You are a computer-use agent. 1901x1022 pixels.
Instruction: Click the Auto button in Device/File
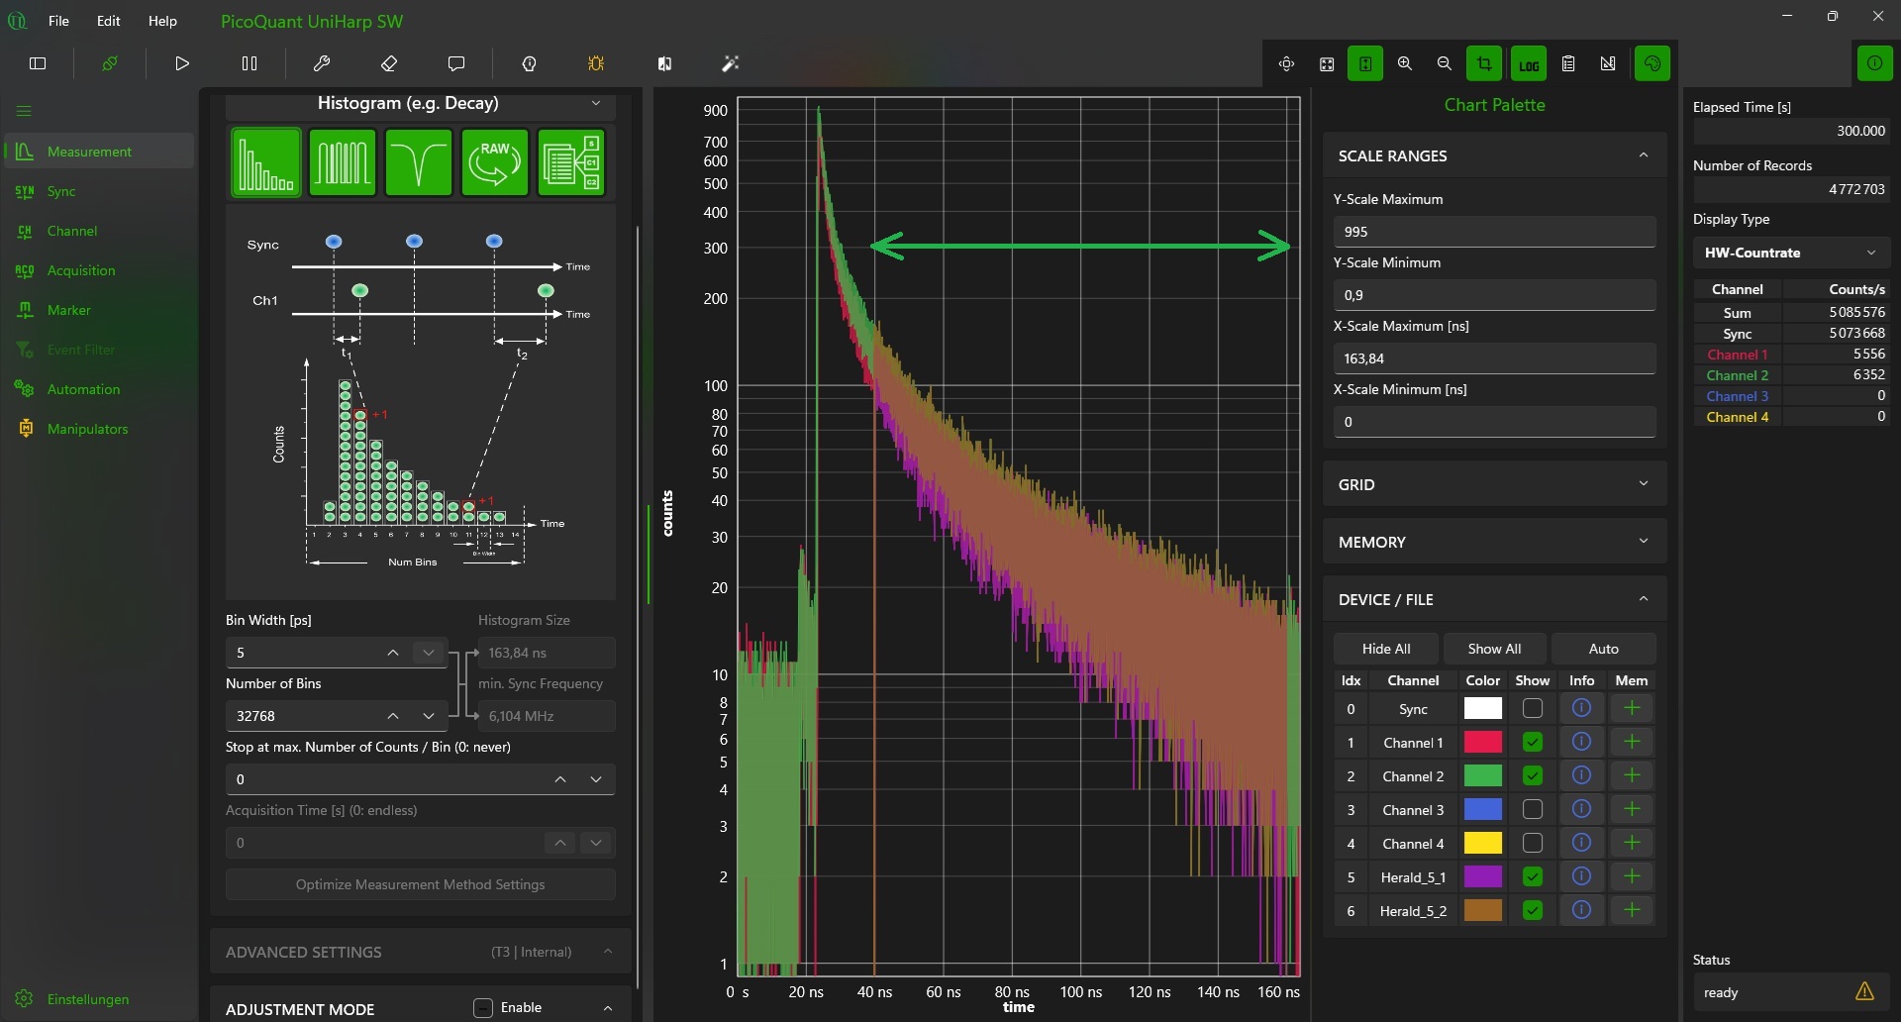[x=1603, y=649]
